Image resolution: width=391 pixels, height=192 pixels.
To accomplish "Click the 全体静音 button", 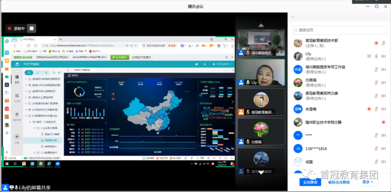I will 310,182.
